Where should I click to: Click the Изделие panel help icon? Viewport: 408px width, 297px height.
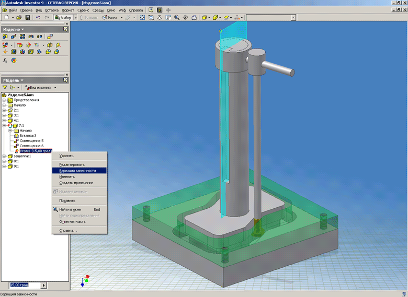coord(65,29)
